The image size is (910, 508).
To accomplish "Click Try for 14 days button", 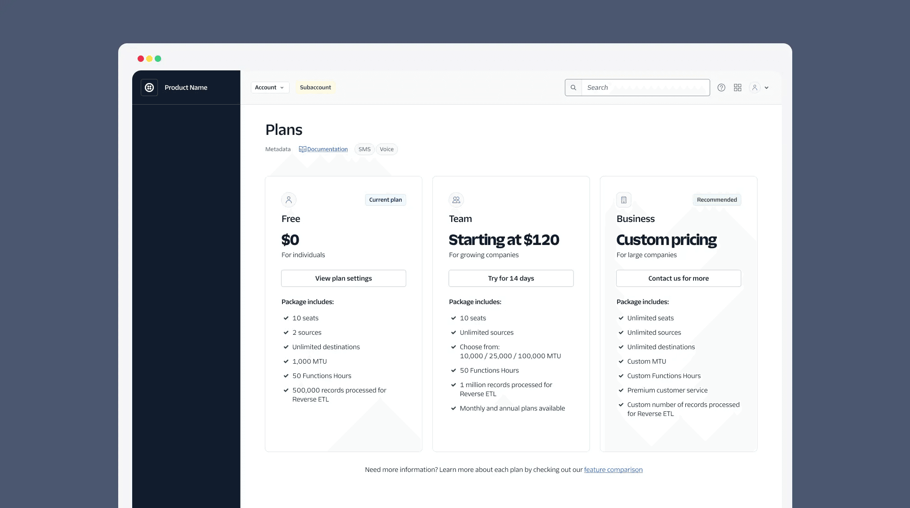I will click(x=511, y=278).
